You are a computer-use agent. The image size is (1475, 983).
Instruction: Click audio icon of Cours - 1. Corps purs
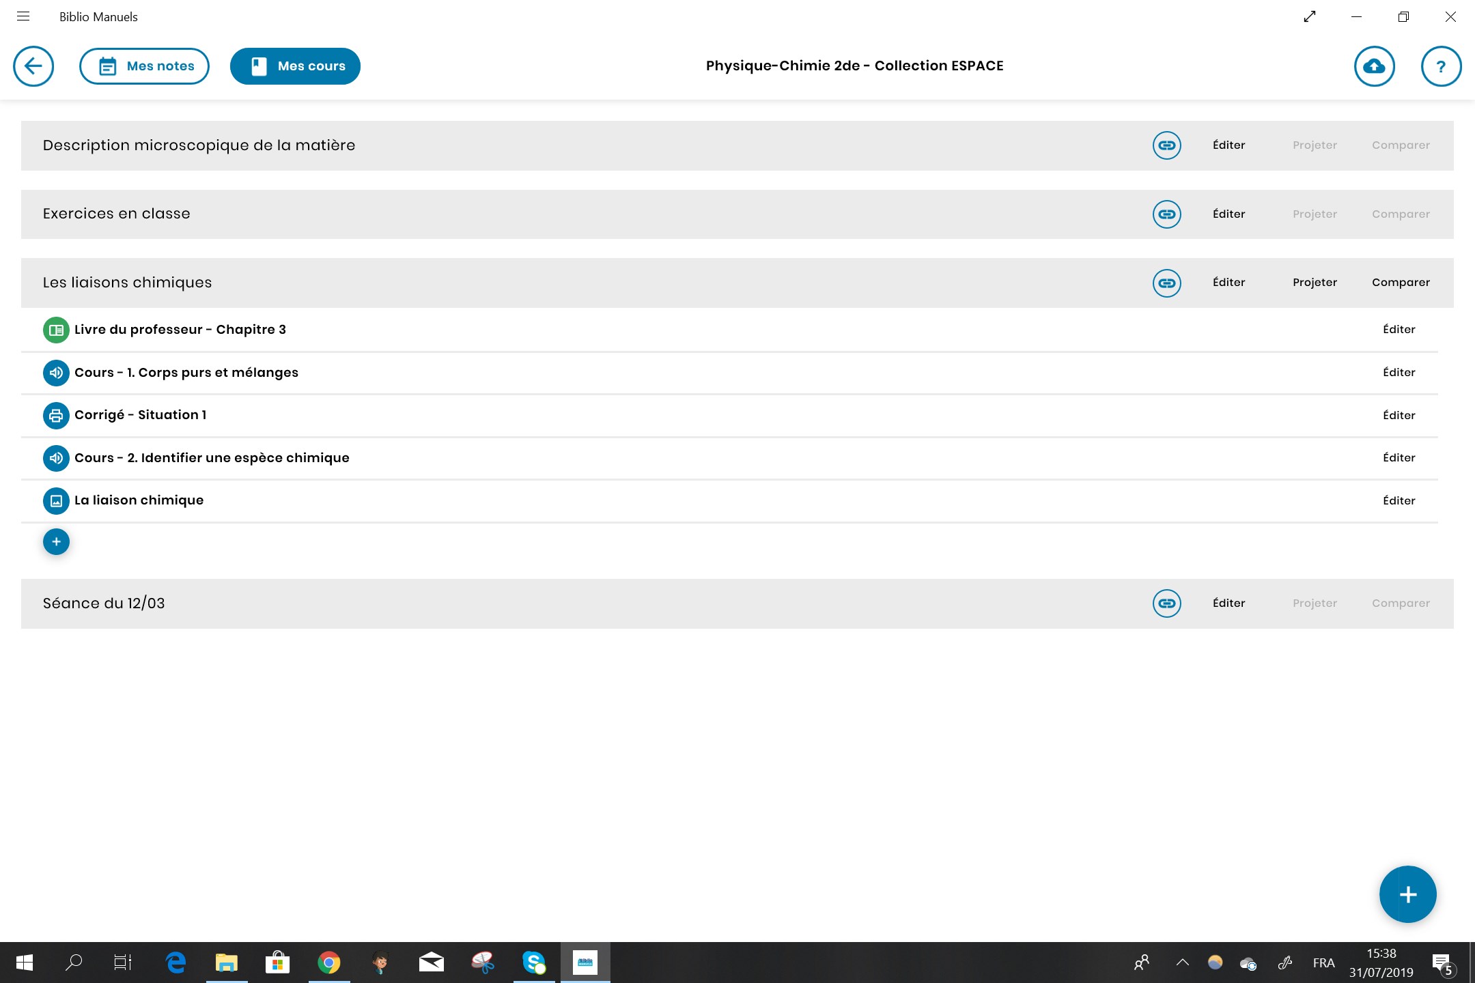(56, 373)
